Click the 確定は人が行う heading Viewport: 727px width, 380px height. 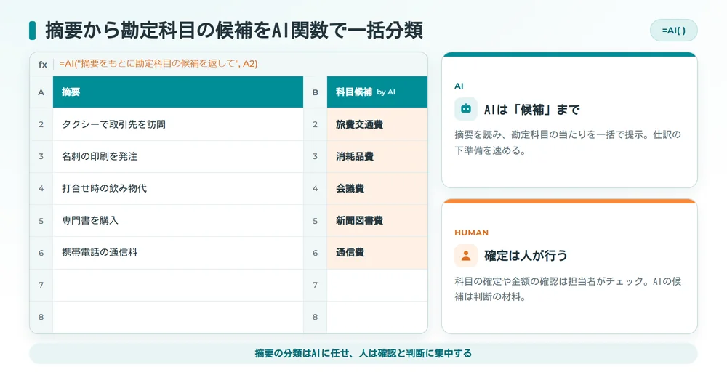click(x=526, y=255)
